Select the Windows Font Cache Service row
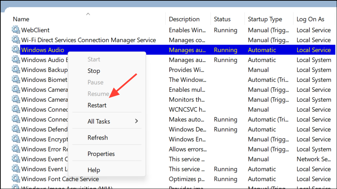 [60, 179]
